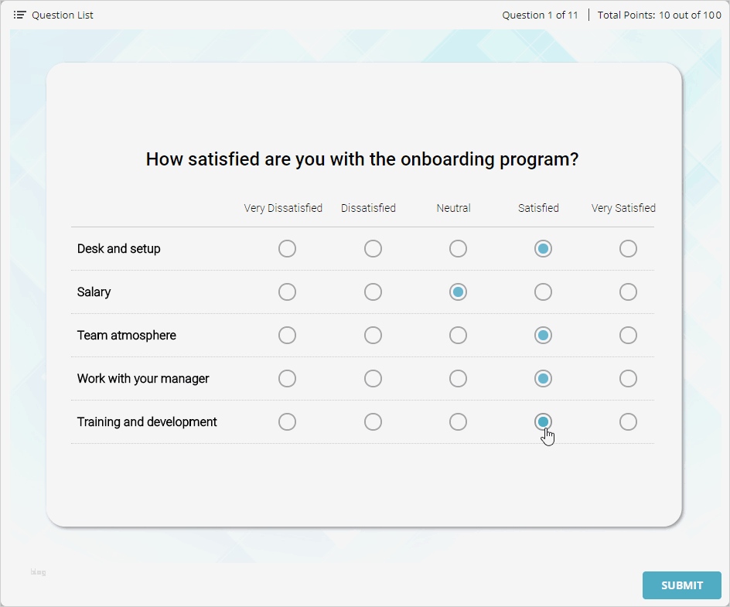Select Dissatisfied for Team atmosphere
The image size is (730, 607).
(x=373, y=335)
